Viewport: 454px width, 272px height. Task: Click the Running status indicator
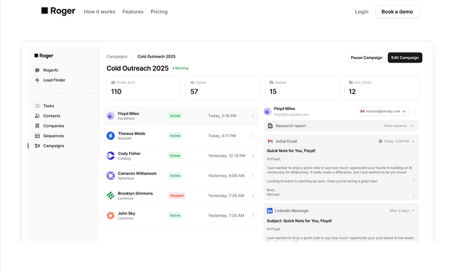[x=180, y=68]
